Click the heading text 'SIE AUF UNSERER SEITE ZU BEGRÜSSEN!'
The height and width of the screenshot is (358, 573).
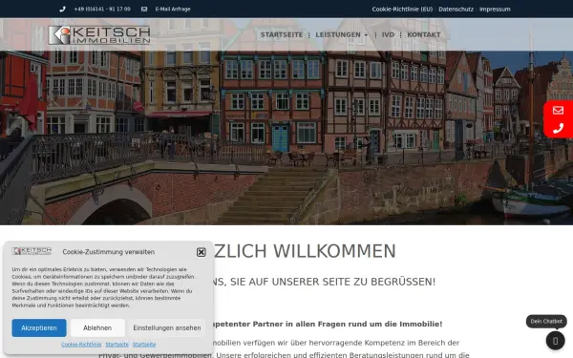333,282
